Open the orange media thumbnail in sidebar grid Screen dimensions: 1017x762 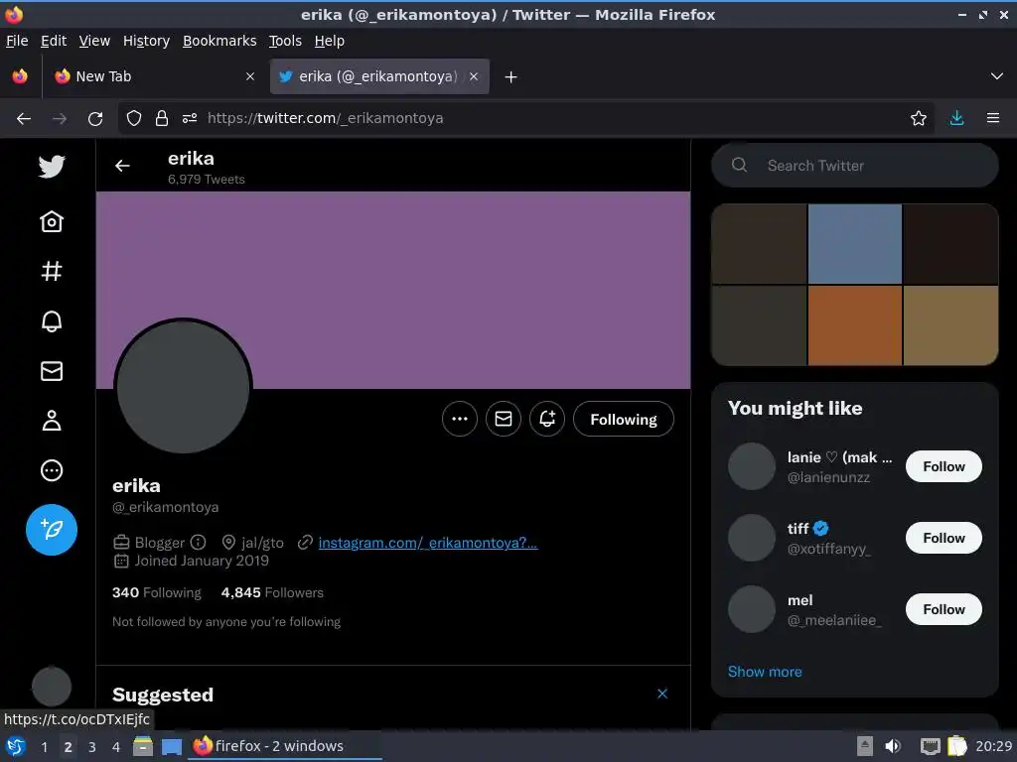coord(855,325)
